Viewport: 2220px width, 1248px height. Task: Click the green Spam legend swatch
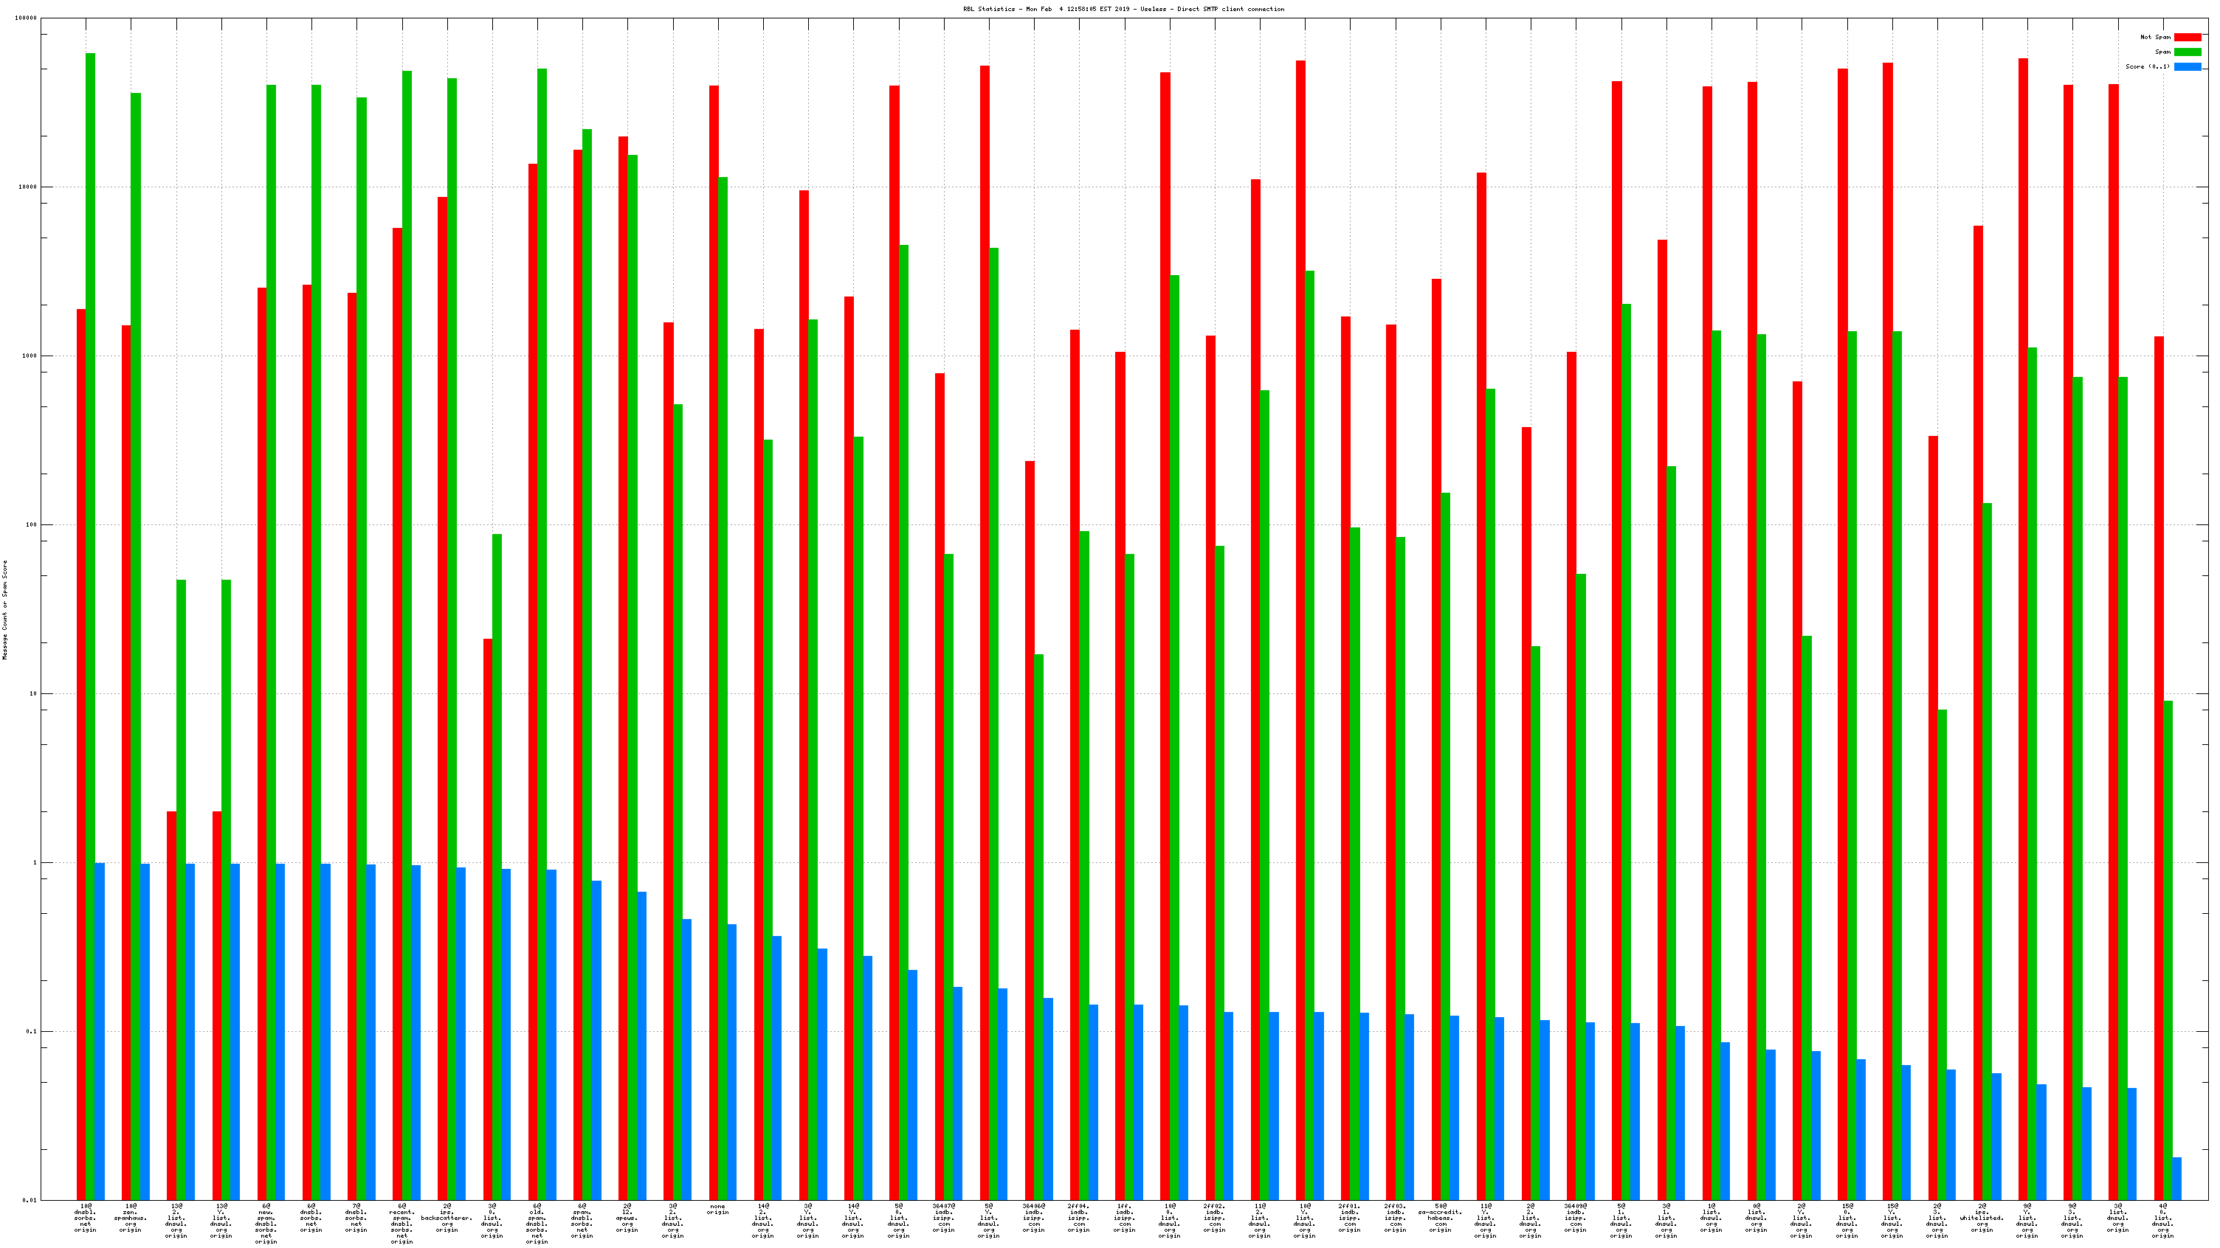pos(2188,52)
